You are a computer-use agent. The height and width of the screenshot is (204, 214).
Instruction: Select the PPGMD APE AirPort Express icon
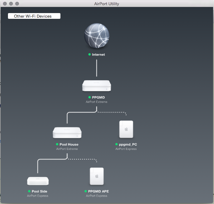[97, 176]
